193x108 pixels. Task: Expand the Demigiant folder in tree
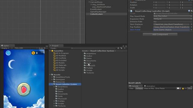coord(52,79)
